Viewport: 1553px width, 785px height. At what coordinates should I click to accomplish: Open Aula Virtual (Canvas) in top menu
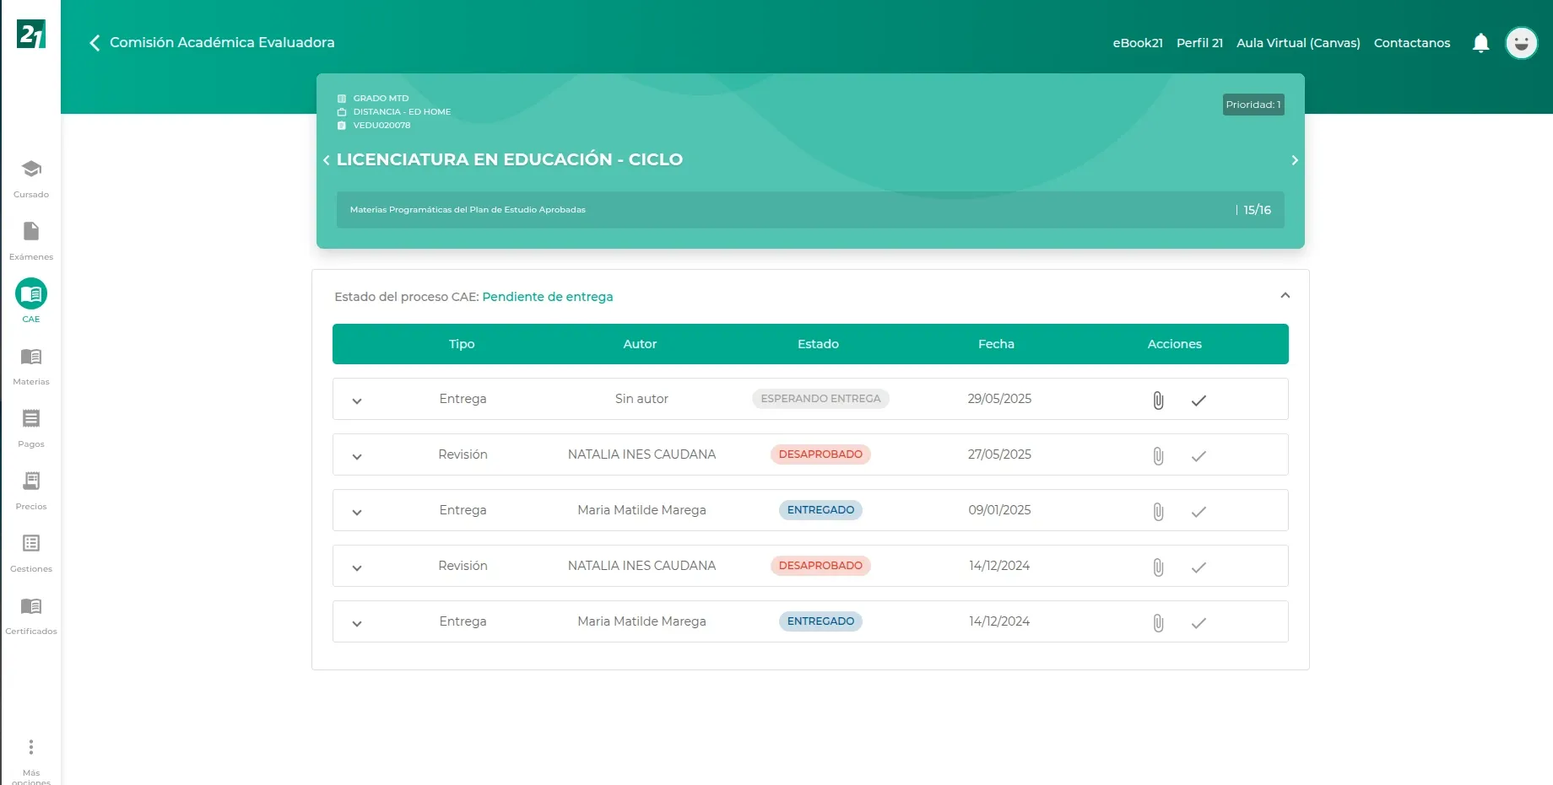click(x=1297, y=43)
